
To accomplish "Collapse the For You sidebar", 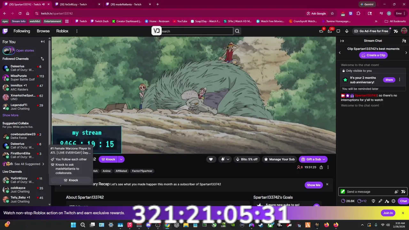I will [42, 42].
